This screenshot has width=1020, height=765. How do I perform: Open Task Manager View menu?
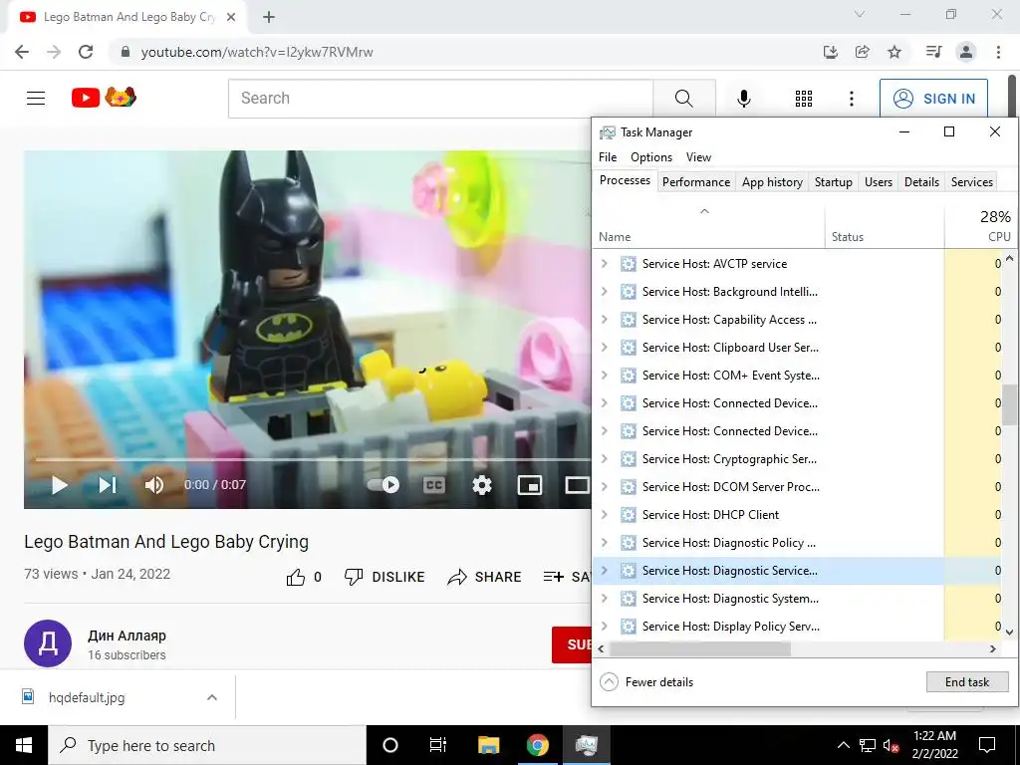click(x=698, y=156)
